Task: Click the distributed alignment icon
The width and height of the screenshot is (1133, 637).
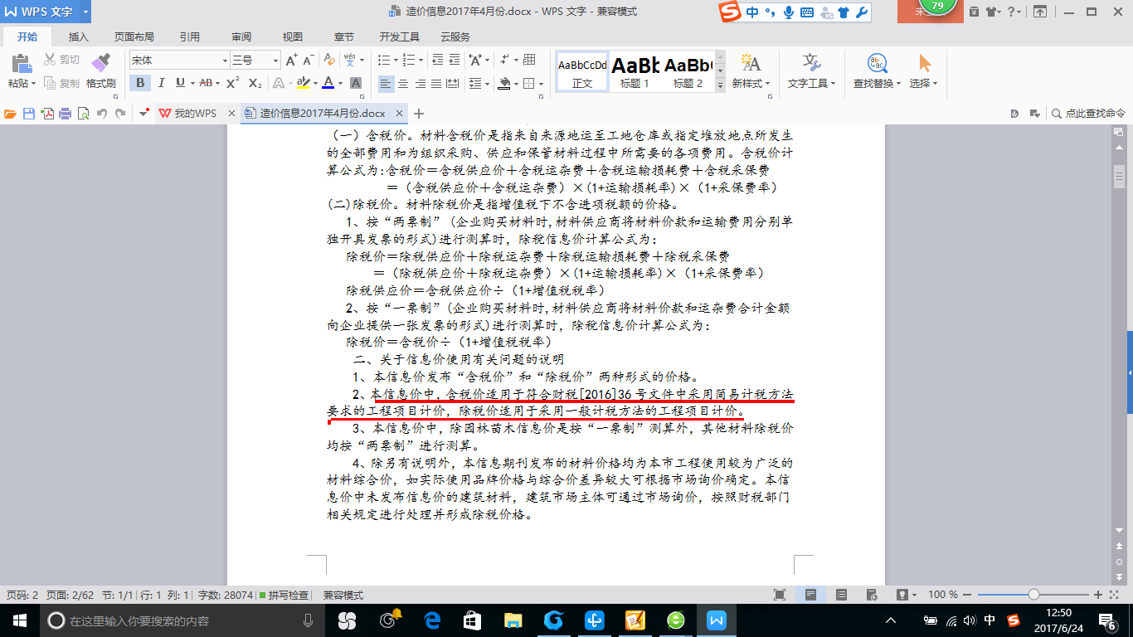Action: click(x=453, y=83)
